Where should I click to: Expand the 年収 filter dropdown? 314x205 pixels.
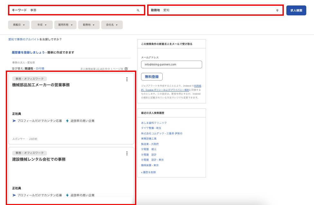coord(42,25)
